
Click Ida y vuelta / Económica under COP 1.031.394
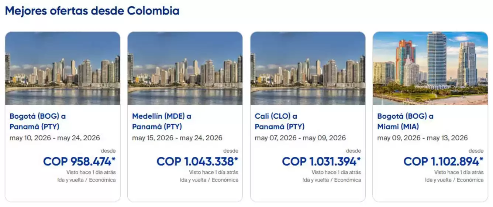[x=331, y=180]
